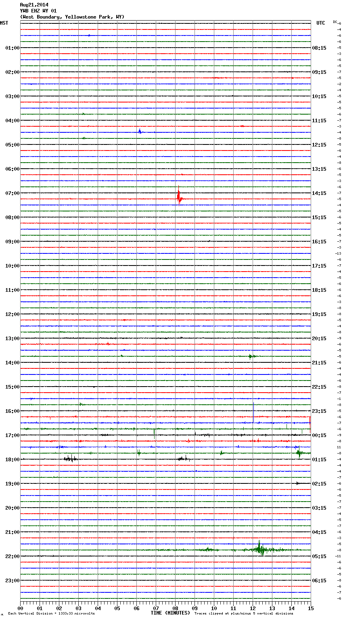Click the 23:15 UTC time label
Viewport: 343px width, 619px height.
(x=319, y=411)
